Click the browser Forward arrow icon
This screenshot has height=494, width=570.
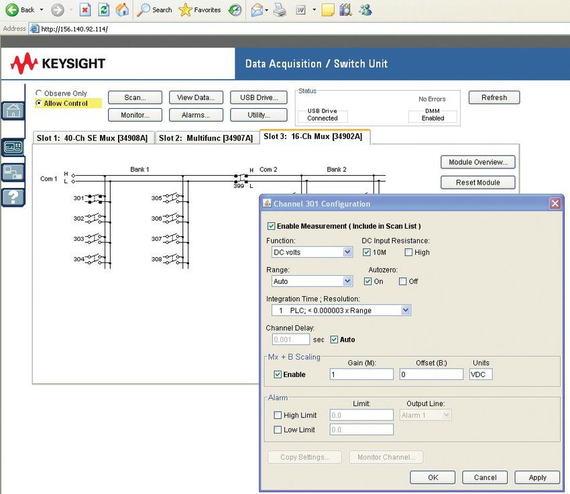[57, 10]
